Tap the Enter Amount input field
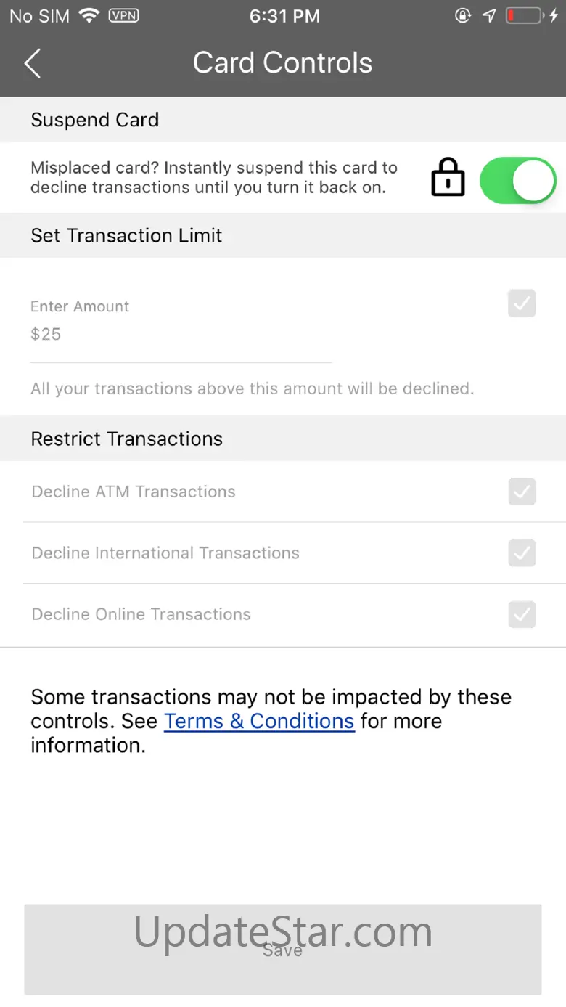 coord(180,335)
